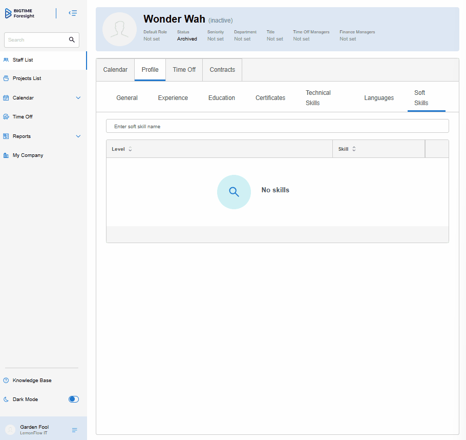Click Wonder Wah's profile avatar placeholder
Screen dimensions: 466x440
coord(119,29)
